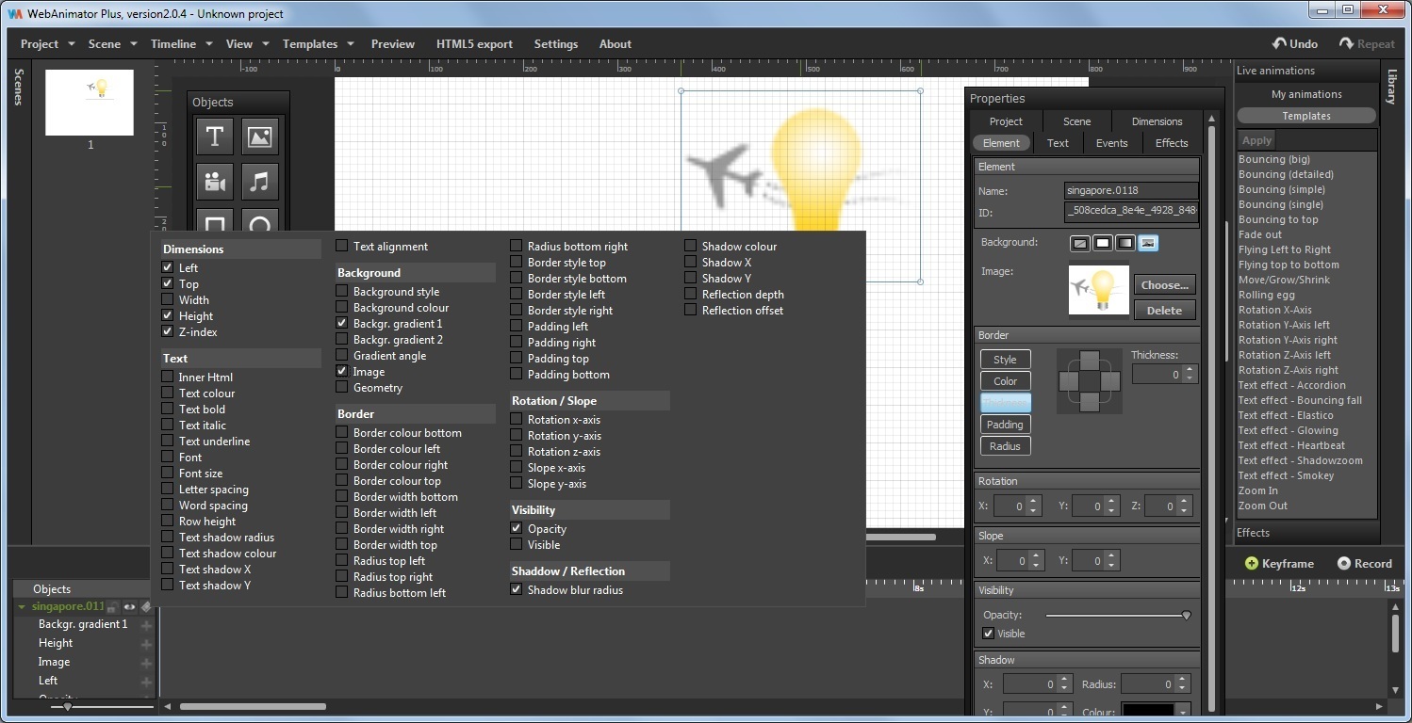Click plus icon on Image timeline row
Image resolution: width=1412 pixels, height=723 pixels.
[x=146, y=663]
